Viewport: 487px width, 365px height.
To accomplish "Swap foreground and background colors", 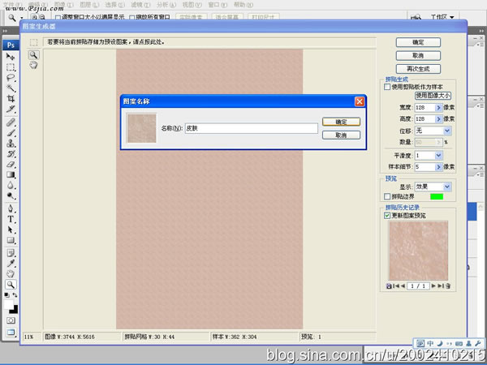I will 15,295.
